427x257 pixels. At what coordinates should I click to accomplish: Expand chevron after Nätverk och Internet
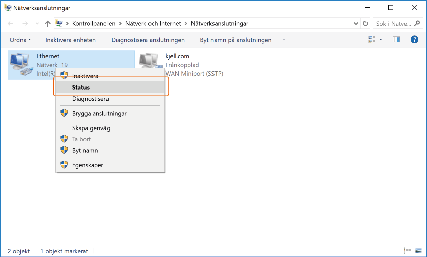[x=186, y=24]
